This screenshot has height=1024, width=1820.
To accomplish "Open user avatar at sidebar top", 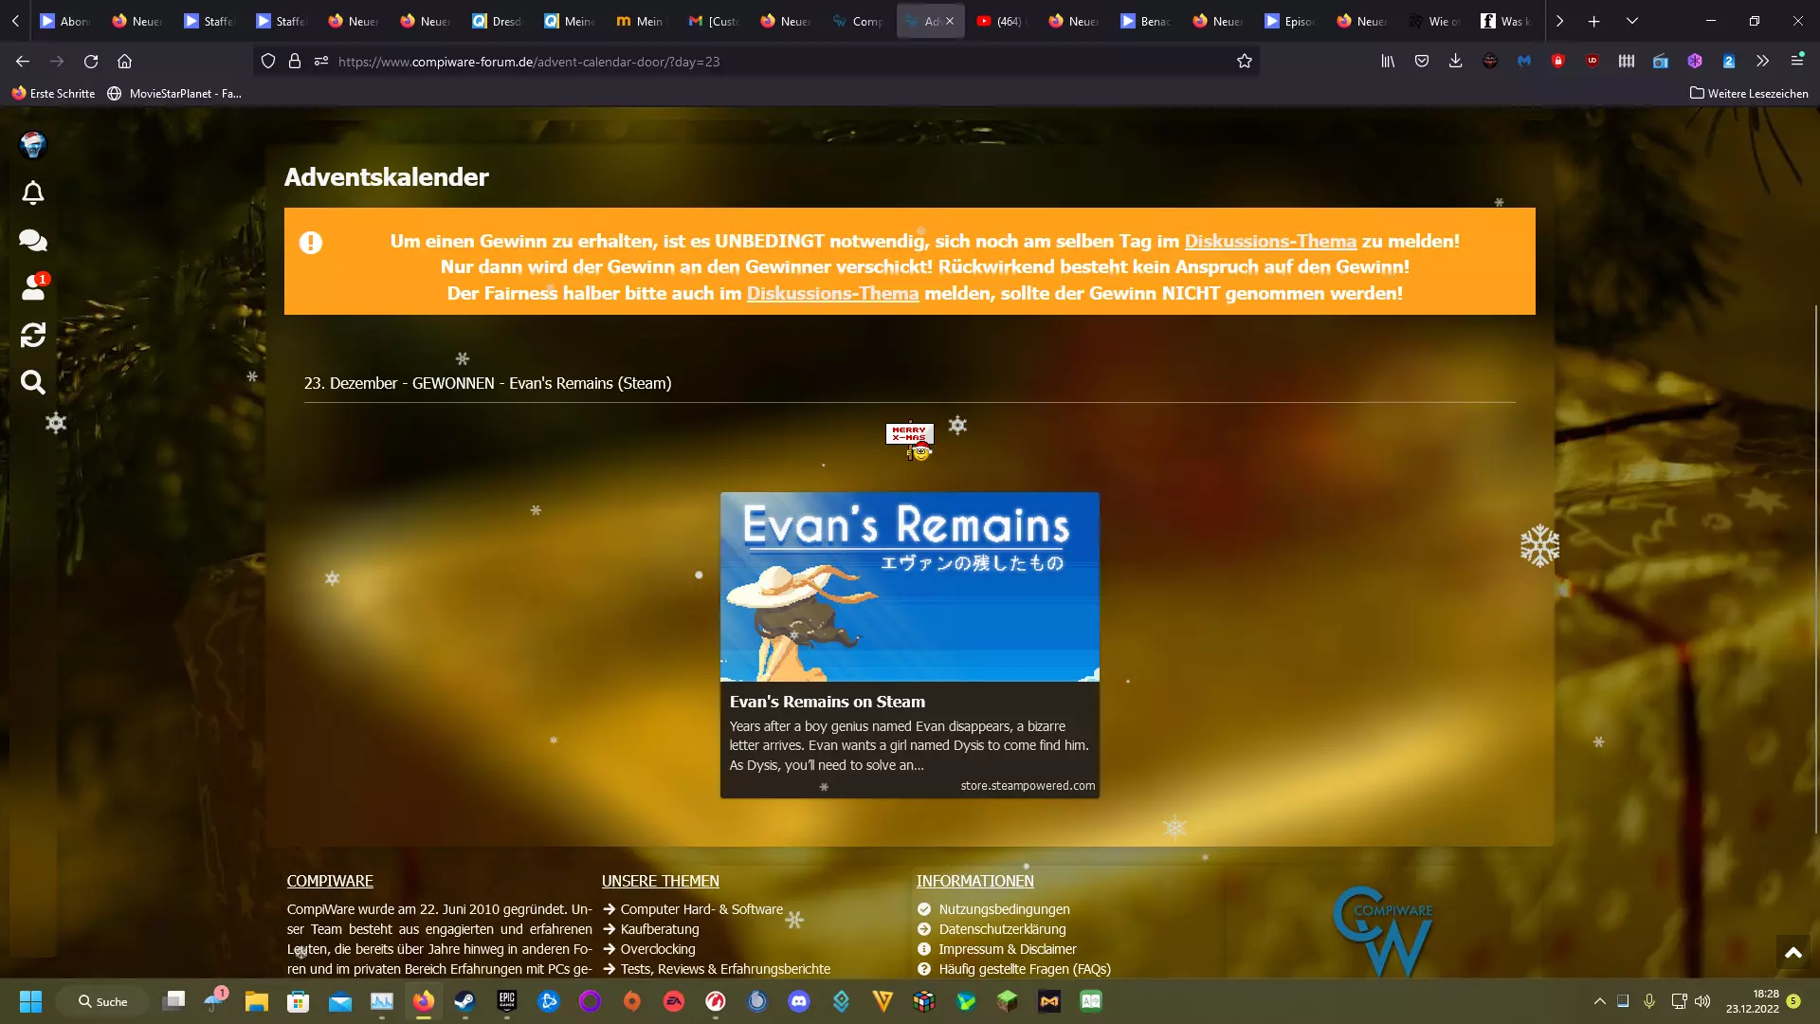I will point(33,144).
